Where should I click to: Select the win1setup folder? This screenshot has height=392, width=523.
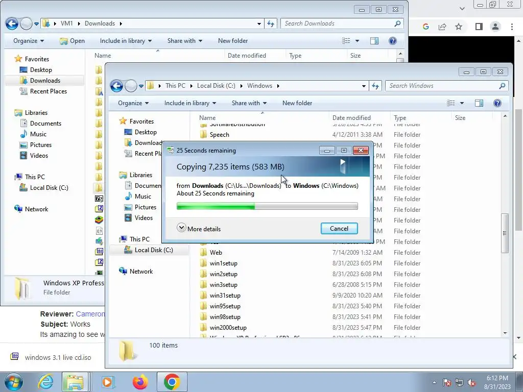[219, 263]
